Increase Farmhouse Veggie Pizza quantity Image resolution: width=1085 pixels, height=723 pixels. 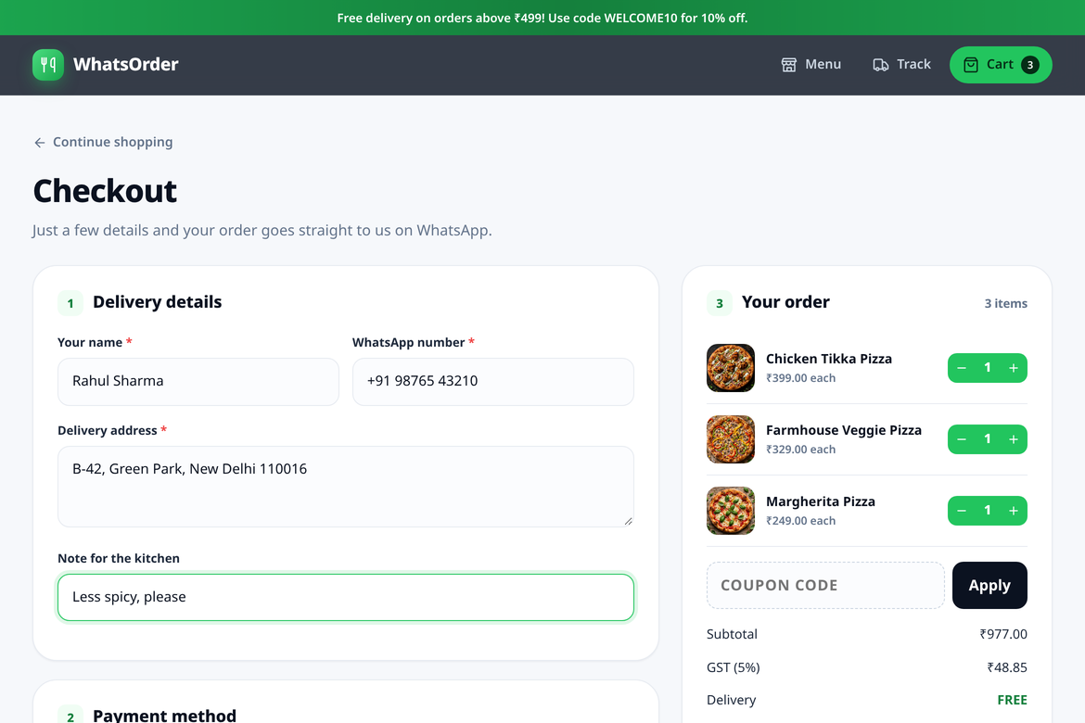(1013, 439)
